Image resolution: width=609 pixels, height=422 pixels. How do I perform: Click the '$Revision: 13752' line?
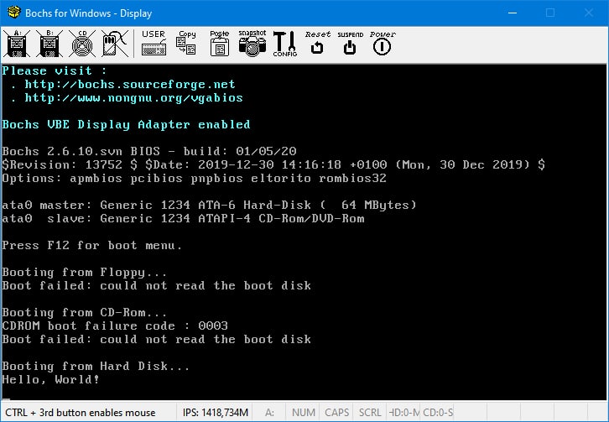coord(273,164)
